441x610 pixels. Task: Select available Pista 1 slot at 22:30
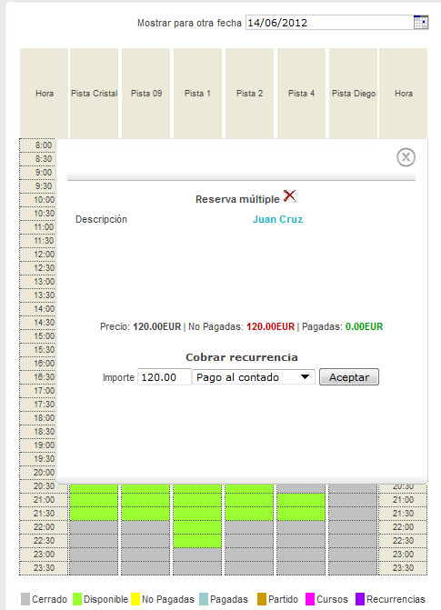point(197,541)
